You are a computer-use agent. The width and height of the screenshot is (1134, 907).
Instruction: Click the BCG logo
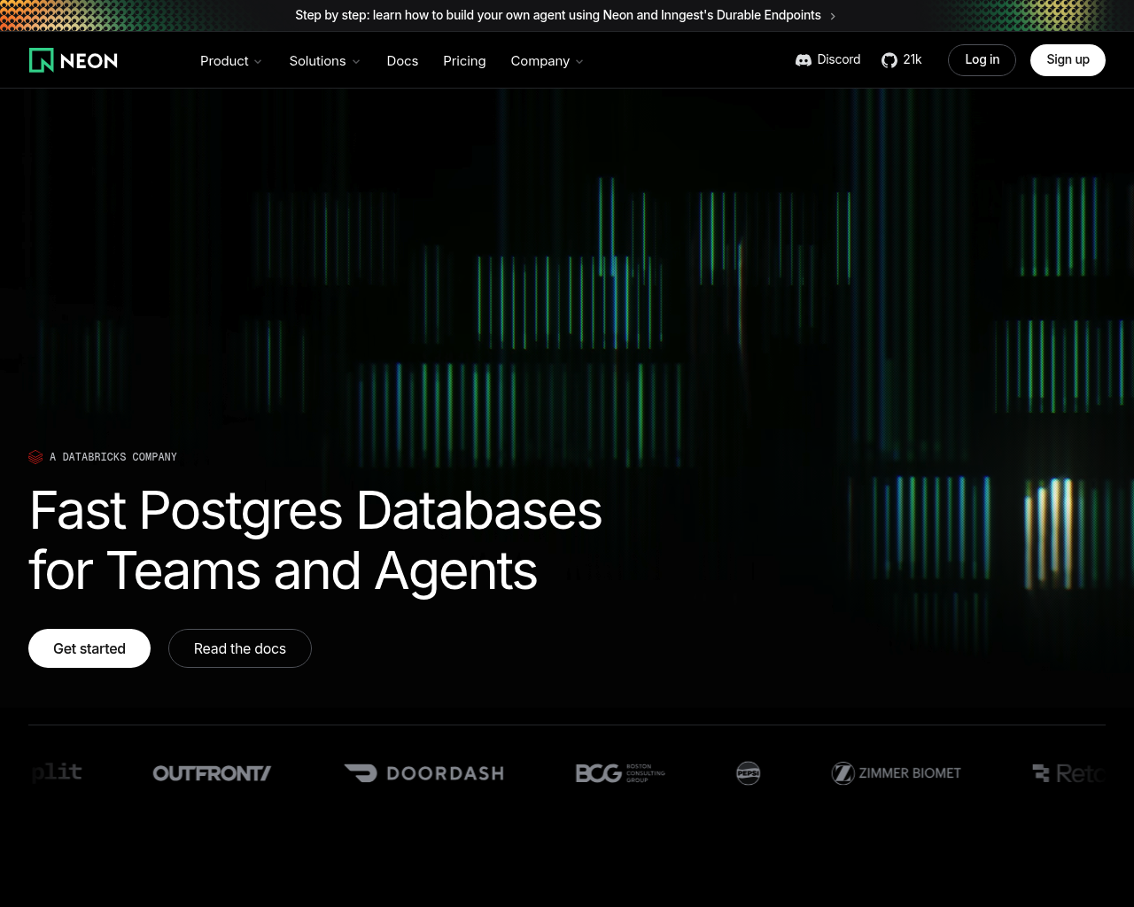tap(620, 773)
